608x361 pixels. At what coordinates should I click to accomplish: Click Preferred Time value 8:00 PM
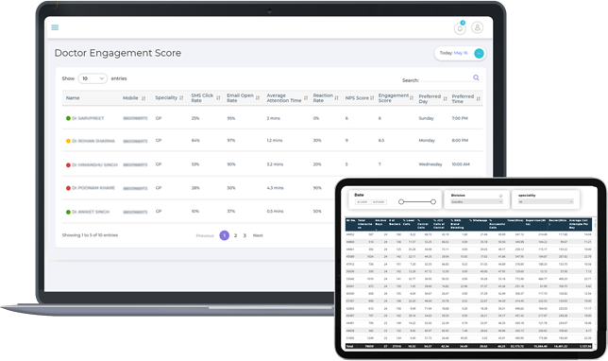click(x=460, y=141)
